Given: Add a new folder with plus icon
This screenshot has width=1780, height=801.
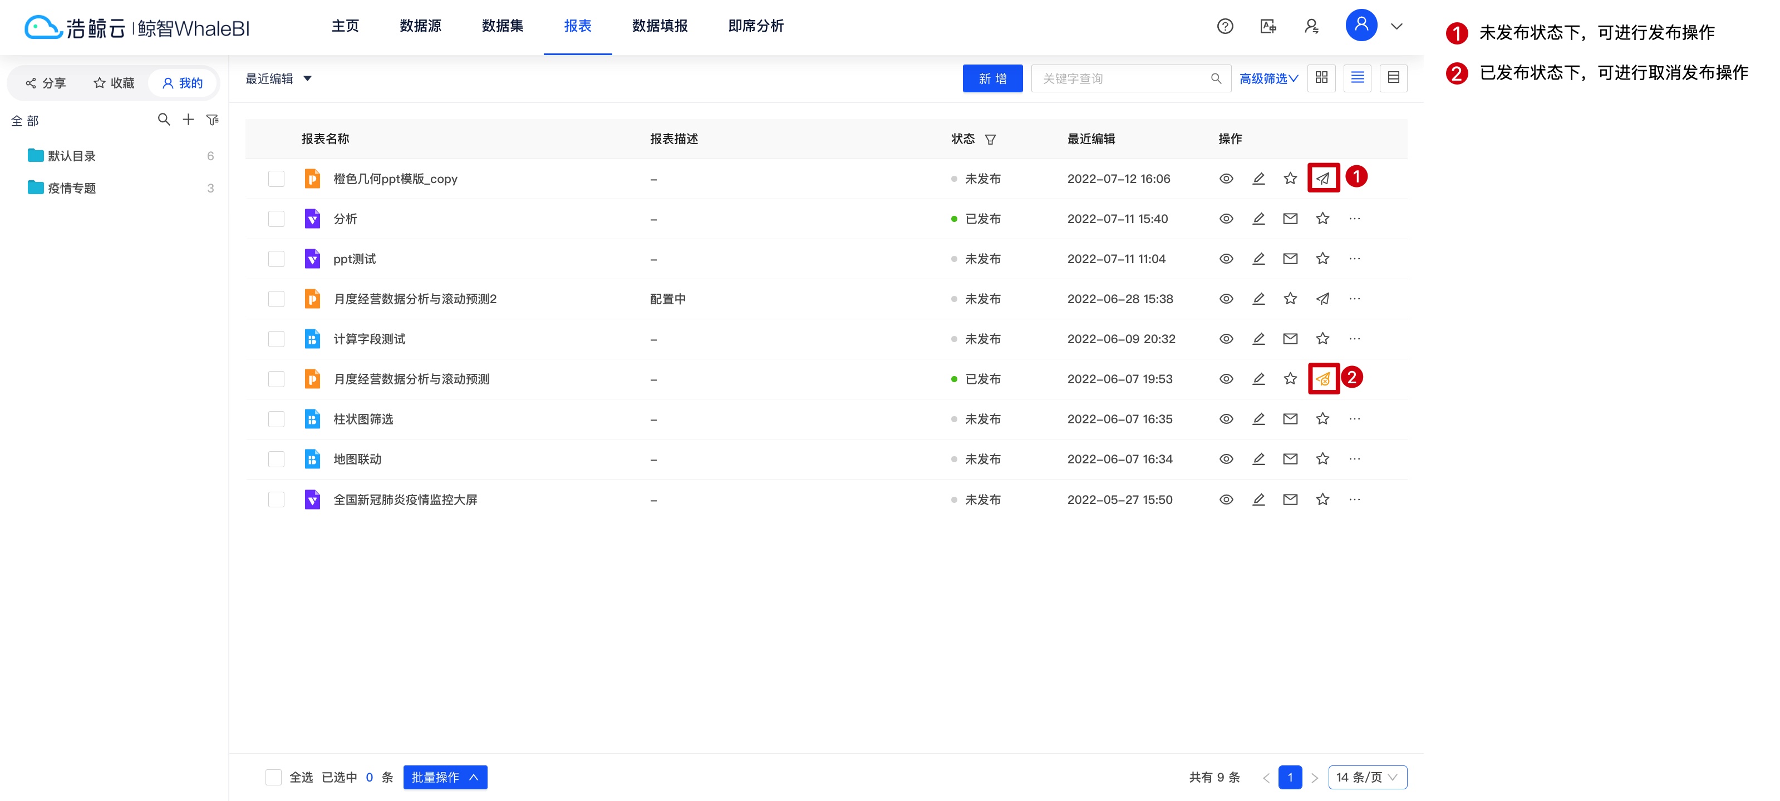Looking at the screenshot, I should pos(188,120).
